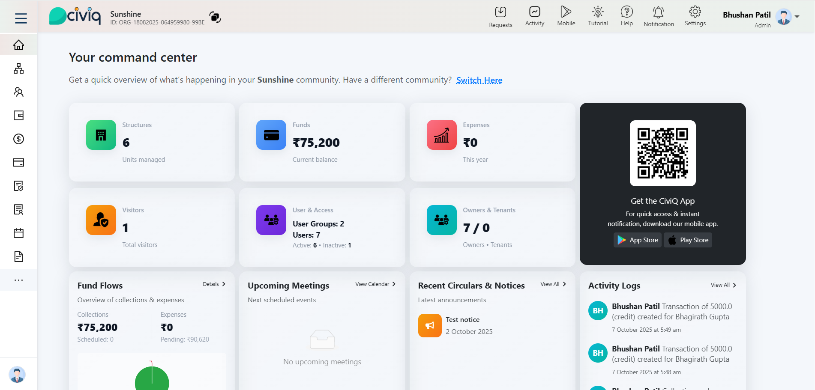Open the Tutorial lightbulb icon
The height and width of the screenshot is (390, 815).
pyautogui.click(x=598, y=17)
